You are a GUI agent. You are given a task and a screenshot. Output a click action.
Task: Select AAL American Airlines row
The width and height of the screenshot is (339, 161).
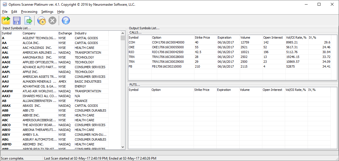coord(55,53)
